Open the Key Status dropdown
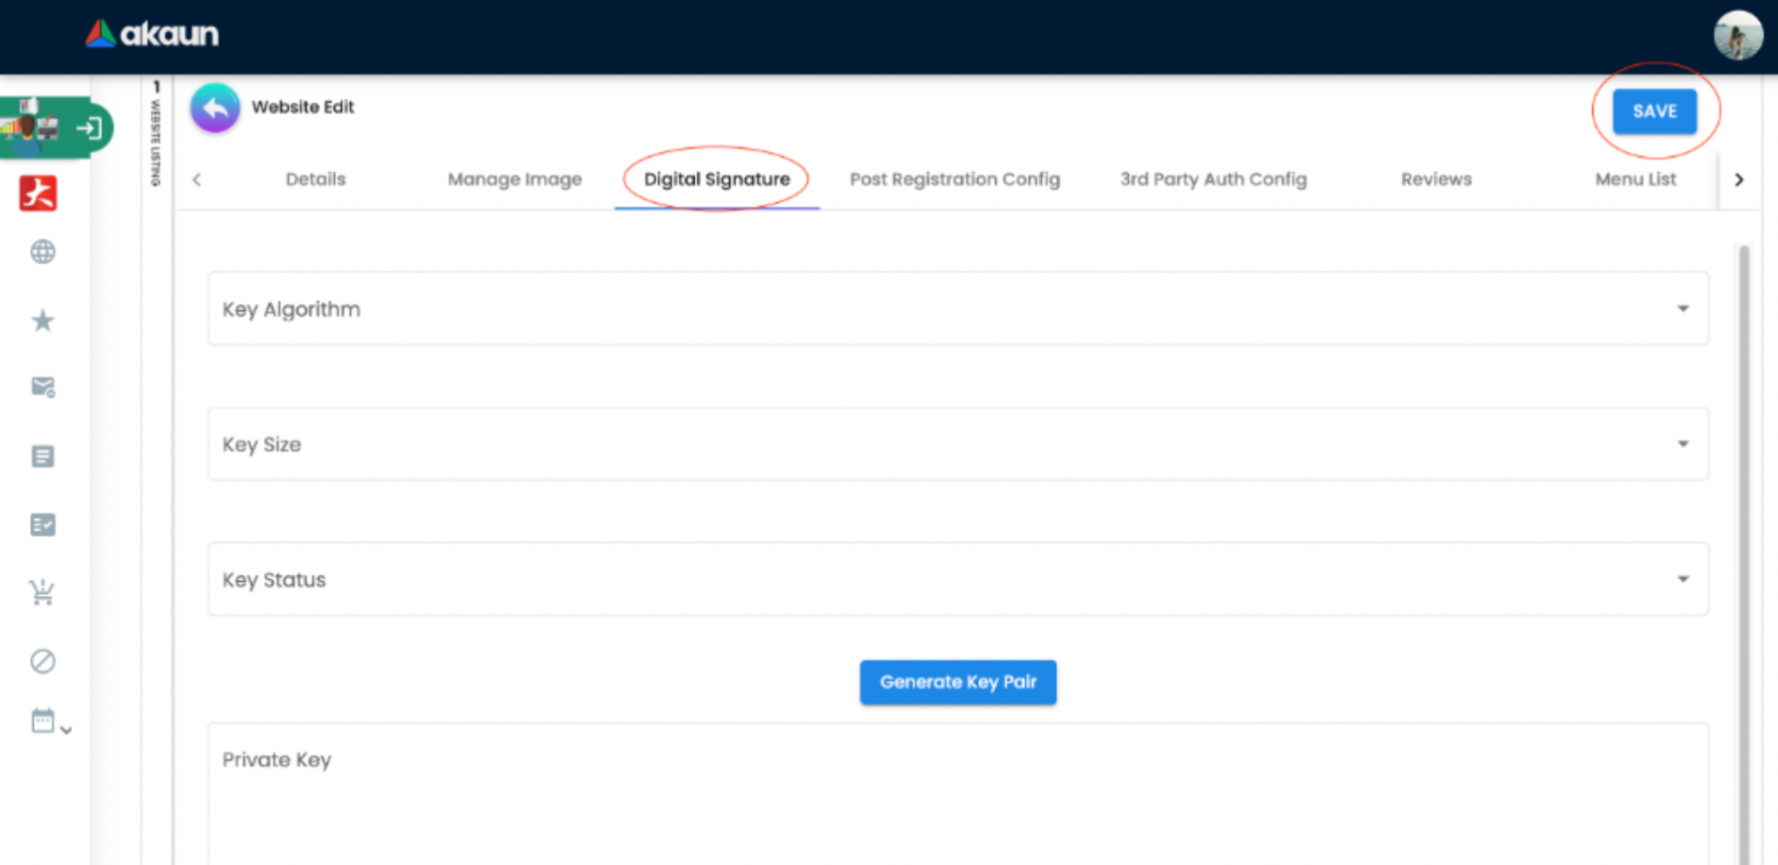1778x865 pixels. click(x=958, y=579)
